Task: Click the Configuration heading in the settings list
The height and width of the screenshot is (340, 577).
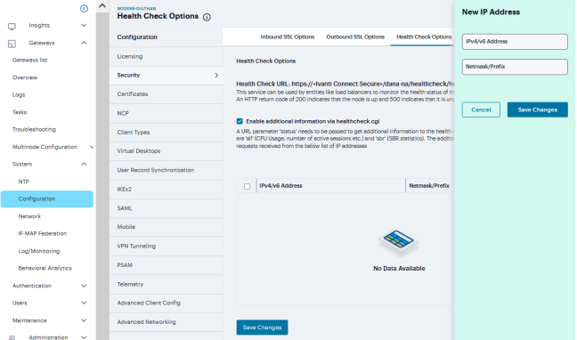Action: 137,37
